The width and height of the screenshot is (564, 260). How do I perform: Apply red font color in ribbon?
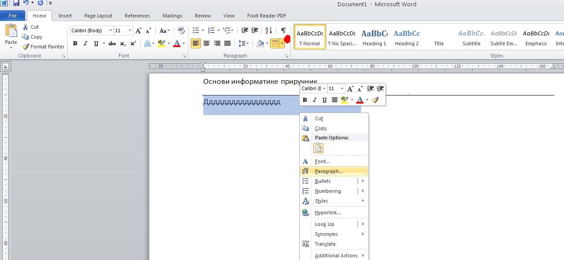click(176, 43)
